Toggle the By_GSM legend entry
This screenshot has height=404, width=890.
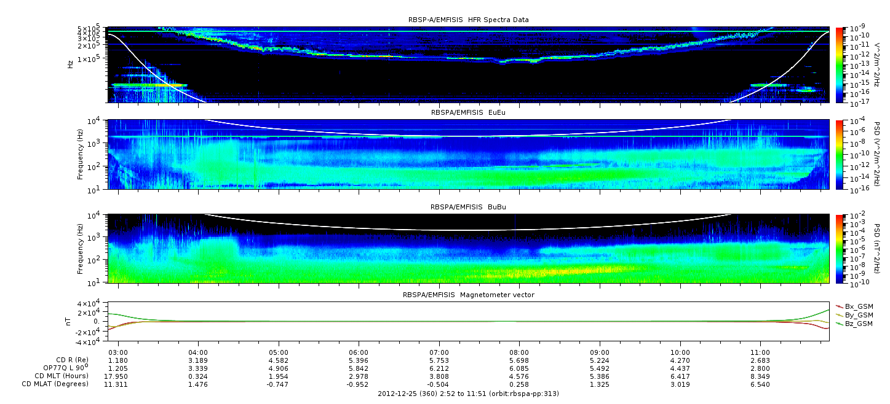(858, 315)
